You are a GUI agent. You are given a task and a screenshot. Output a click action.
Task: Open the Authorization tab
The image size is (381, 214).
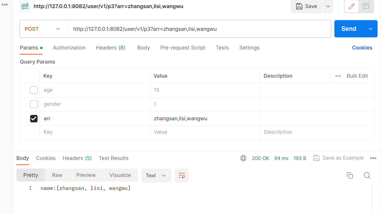[69, 48]
